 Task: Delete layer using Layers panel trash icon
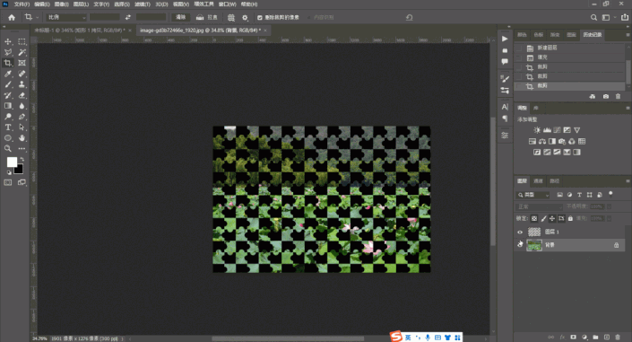point(618,337)
